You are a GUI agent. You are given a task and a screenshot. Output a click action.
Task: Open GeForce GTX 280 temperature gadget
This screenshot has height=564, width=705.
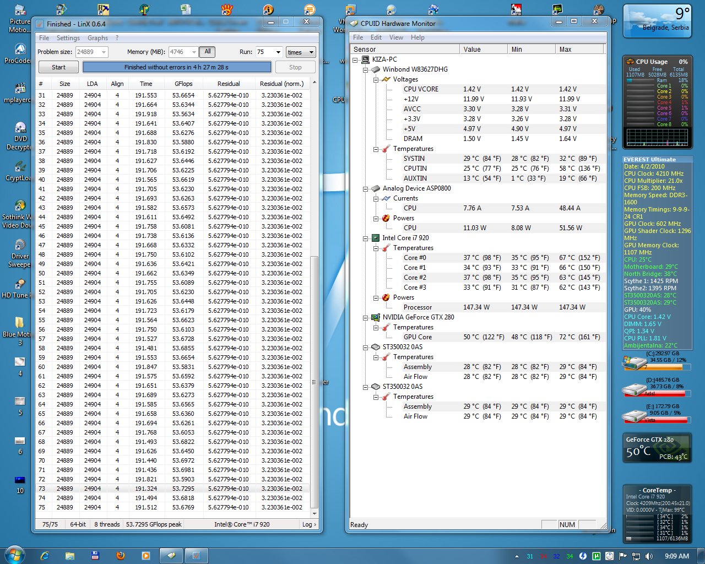657,448
